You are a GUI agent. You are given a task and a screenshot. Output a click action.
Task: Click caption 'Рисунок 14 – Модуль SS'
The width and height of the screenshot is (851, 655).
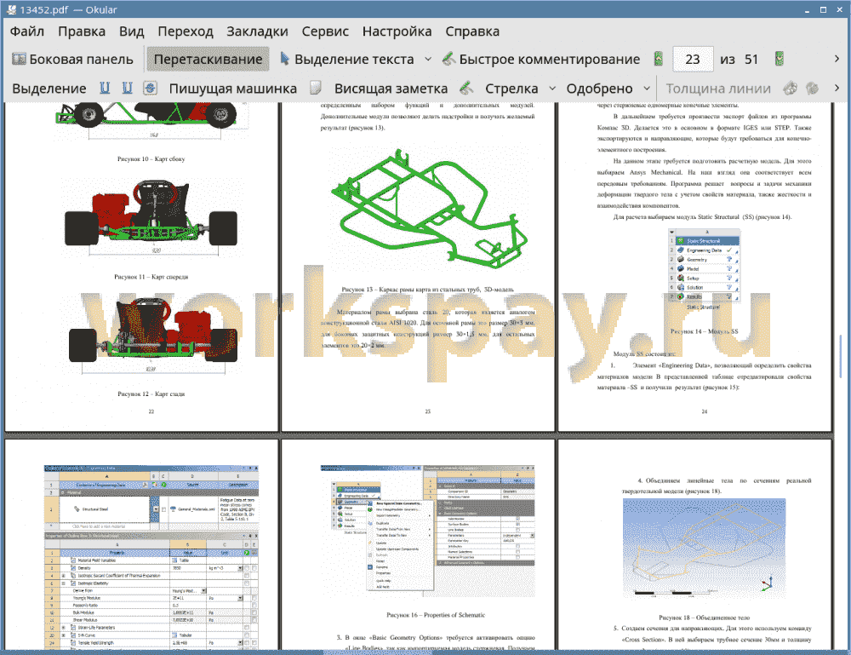coord(704,331)
